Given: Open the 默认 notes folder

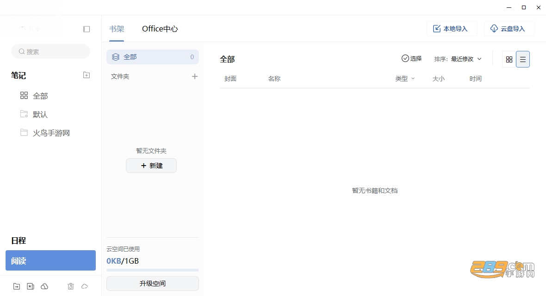Looking at the screenshot, I should pos(34,114).
